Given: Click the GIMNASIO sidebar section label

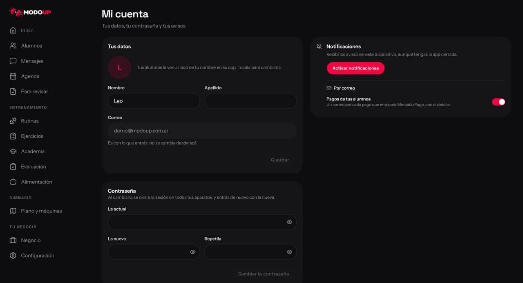Looking at the screenshot, I should point(20,198).
